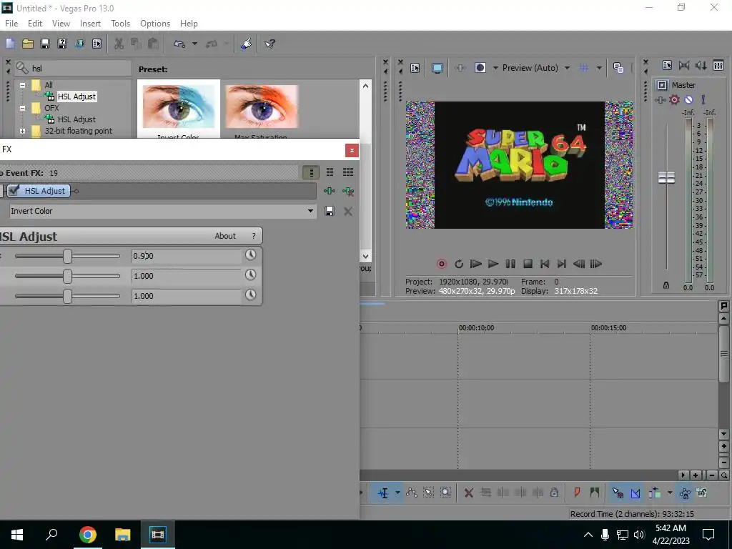Open the Tools menu

tap(120, 24)
